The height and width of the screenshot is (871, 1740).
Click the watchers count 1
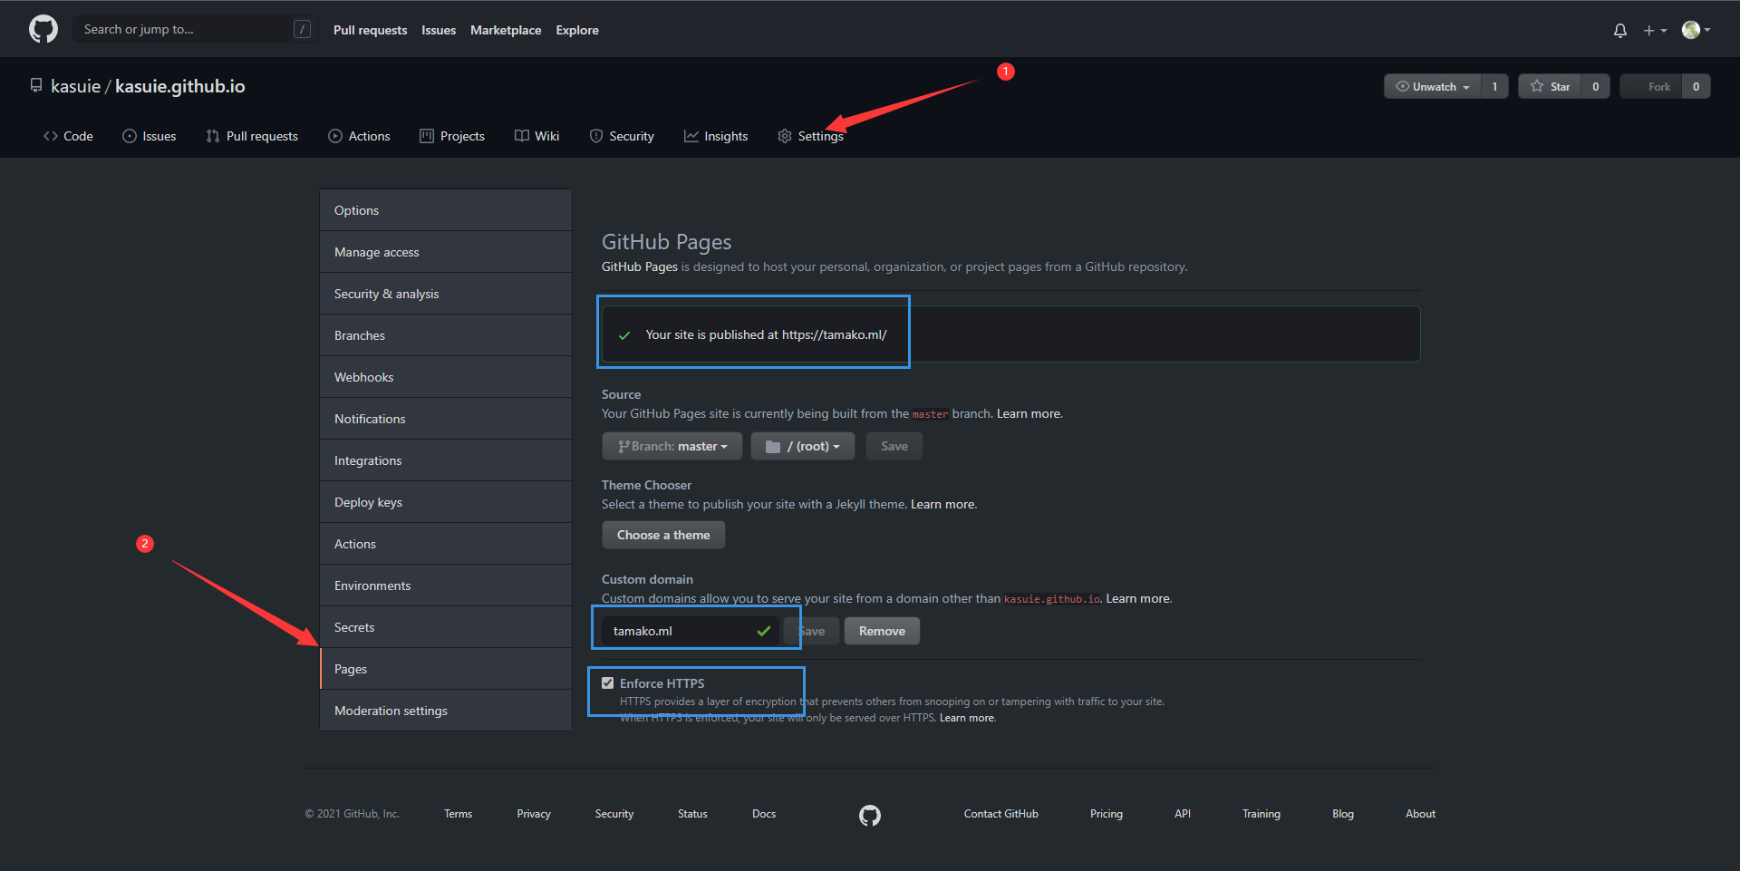[x=1494, y=86]
